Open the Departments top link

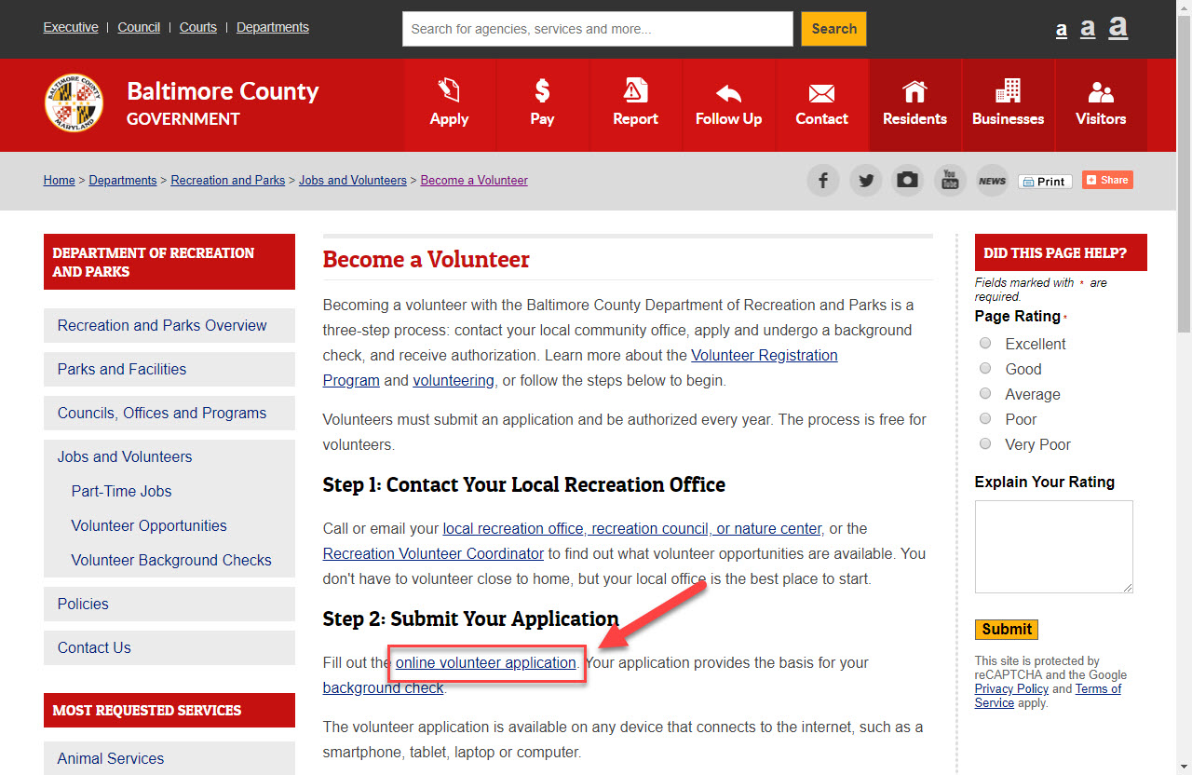click(x=273, y=27)
